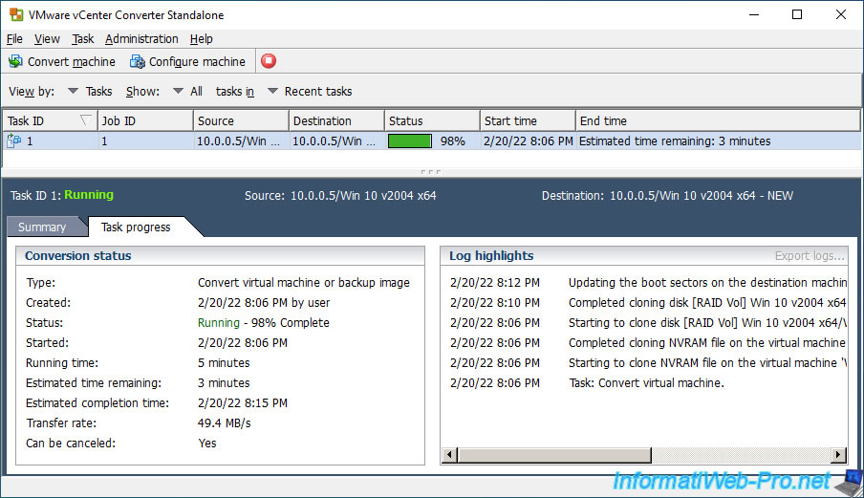The height and width of the screenshot is (498, 864).
Task: Click the End time column header
Action: [x=718, y=120]
